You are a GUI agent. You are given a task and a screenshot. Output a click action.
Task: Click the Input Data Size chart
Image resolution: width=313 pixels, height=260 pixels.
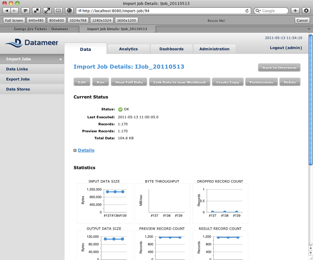click(104, 203)
